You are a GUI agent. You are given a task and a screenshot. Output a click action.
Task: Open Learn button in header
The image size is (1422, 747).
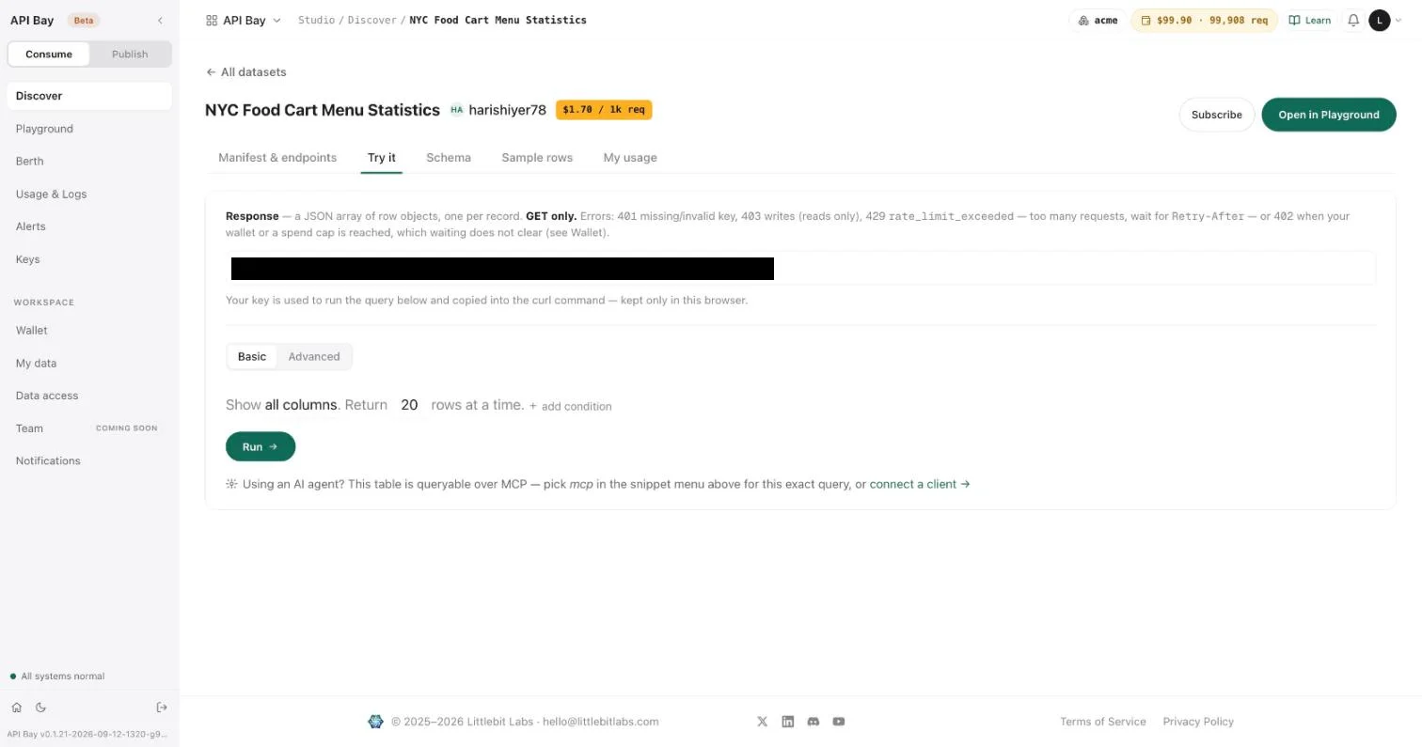[1310, 20]
